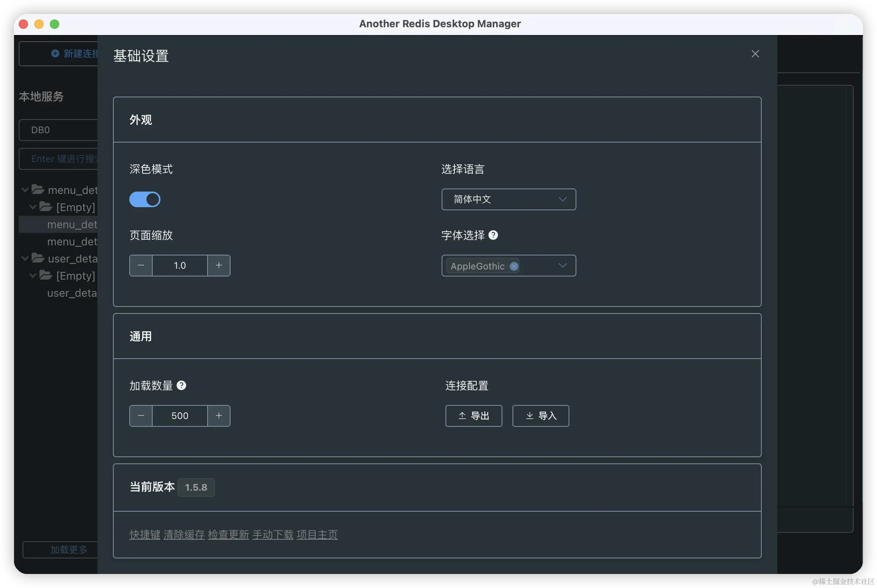Viewport: 877px width, 588px height.
Task: Click the 新建连接 new connection button
Action: coord(58,54)
